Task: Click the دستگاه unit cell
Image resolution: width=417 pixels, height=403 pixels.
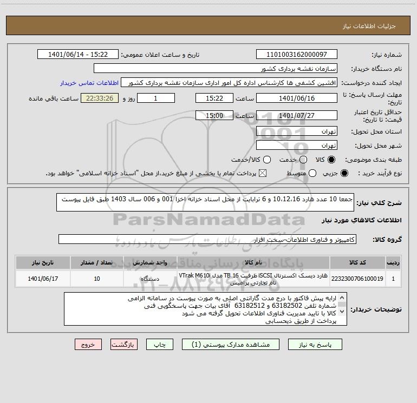Action: tap(150, 279)
